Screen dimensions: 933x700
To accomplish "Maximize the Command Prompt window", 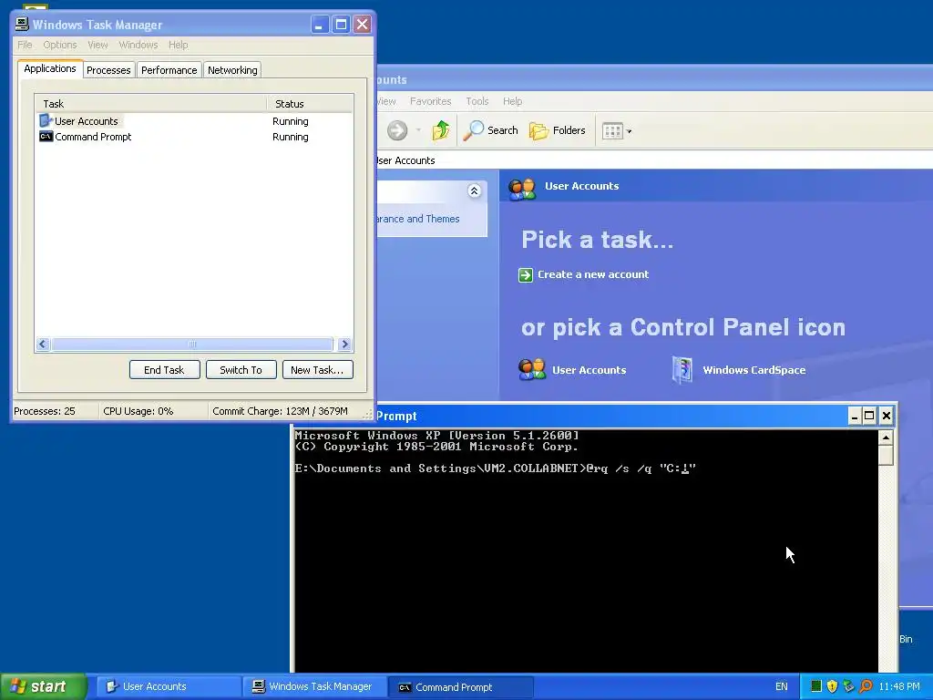I will [869, 416].
